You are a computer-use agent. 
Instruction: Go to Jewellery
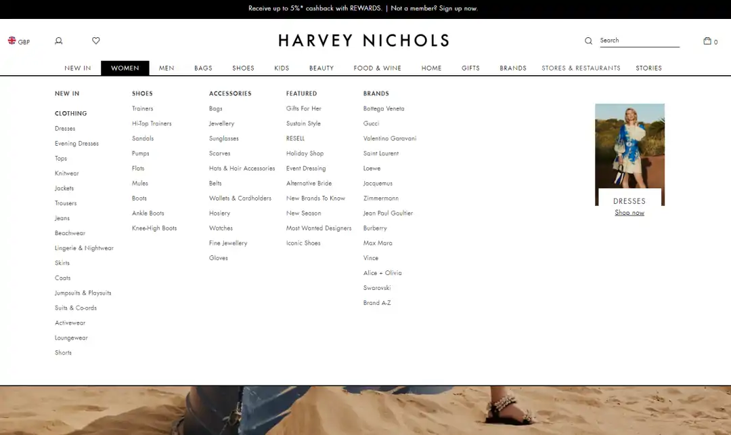point(222,124)
